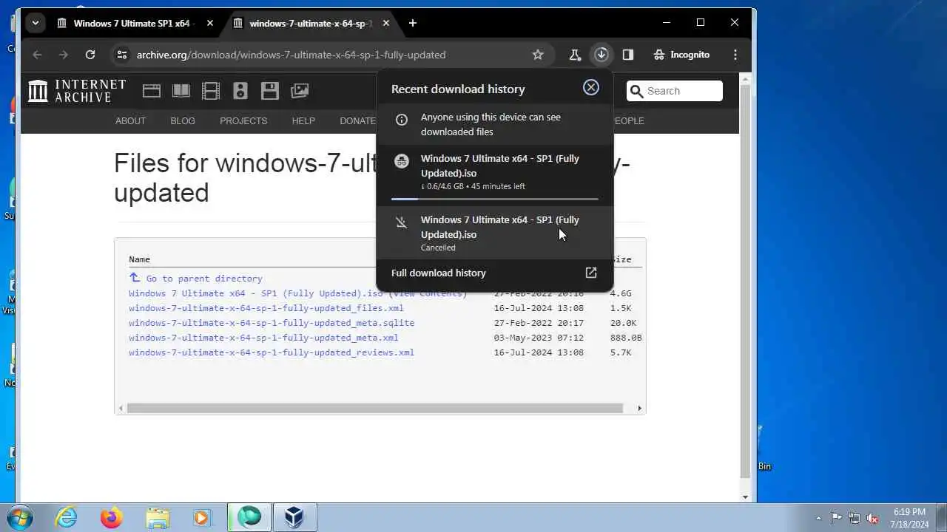The width and height of the screenshot is (947, 532).
Task: Go to Internet Archive home logo
Action: [x=77, y=91]
